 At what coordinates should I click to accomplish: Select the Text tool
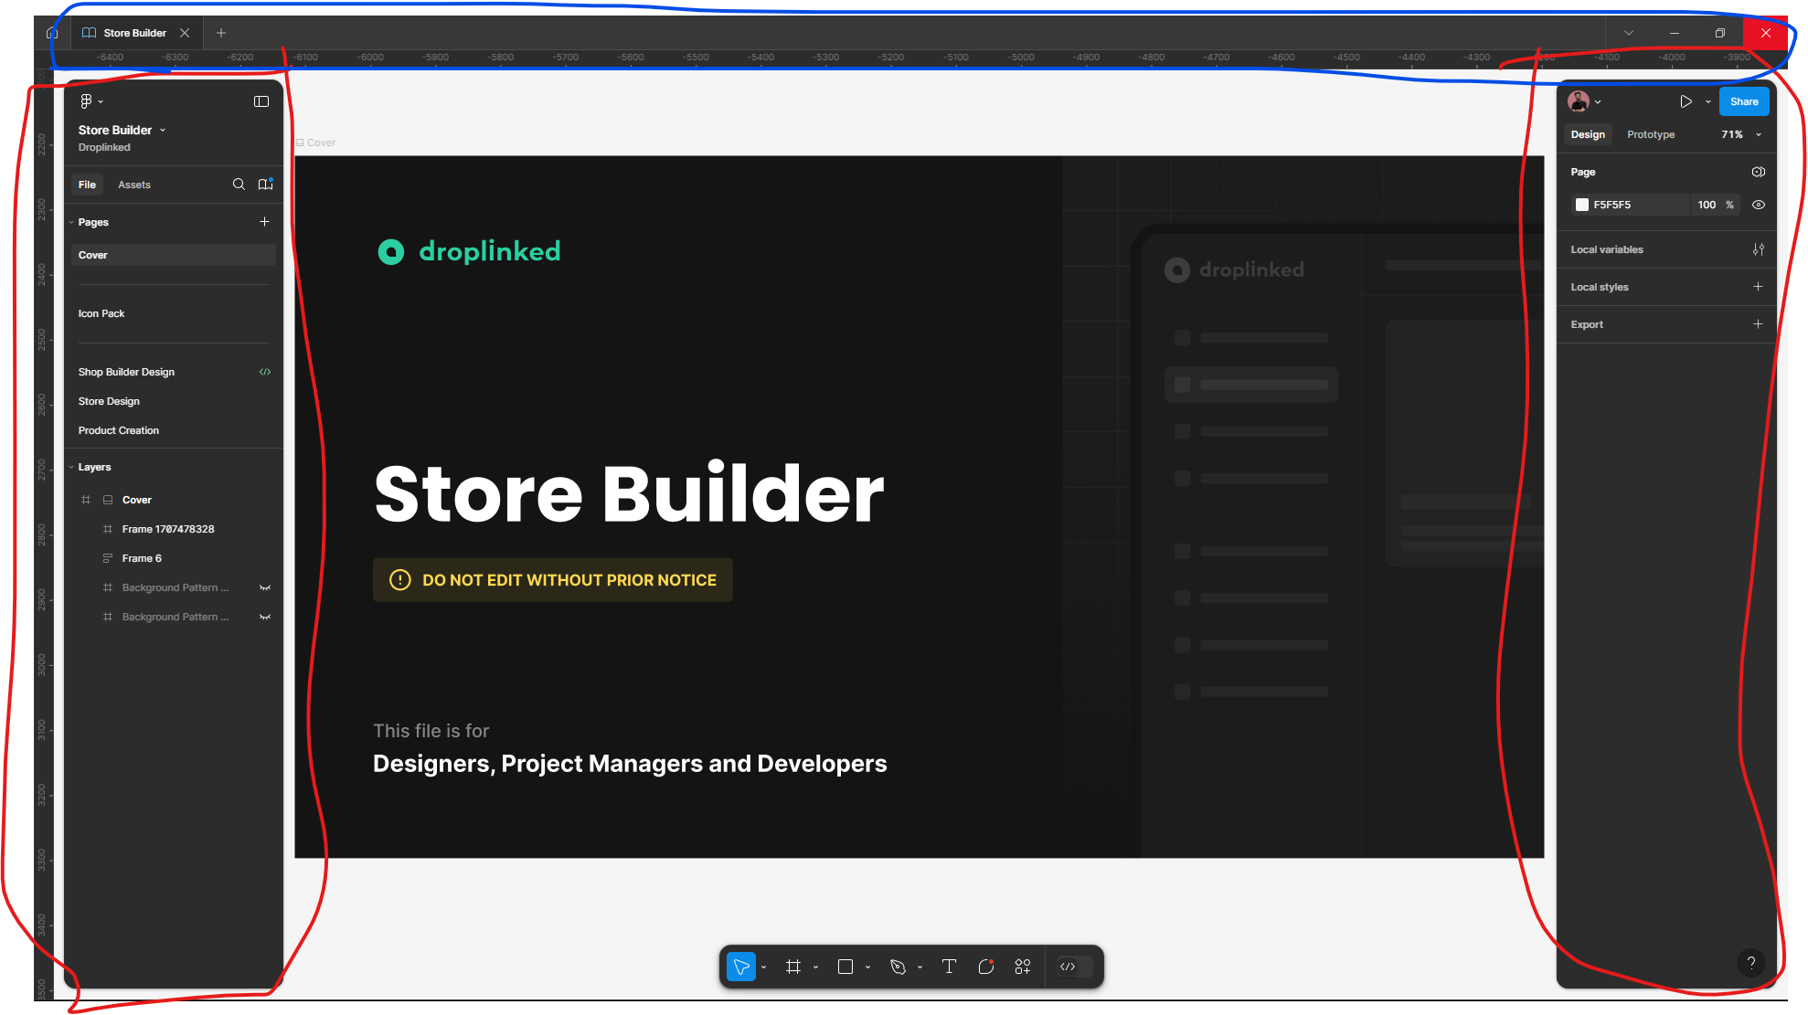coord(949,967)
